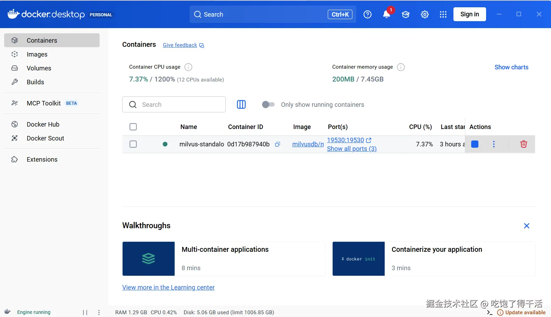This screenshot has height=317, width=551.
Task: Click View more in the Learning center
Action: (x=168, y=287)
